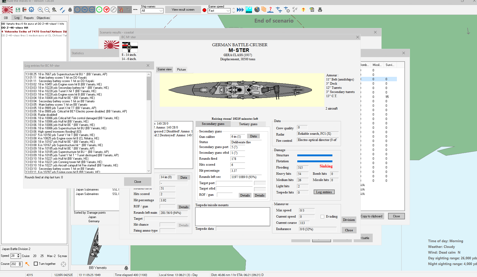Toggle the green circle display icon
The image size is (477, 277).
click(x=99, y=10)
